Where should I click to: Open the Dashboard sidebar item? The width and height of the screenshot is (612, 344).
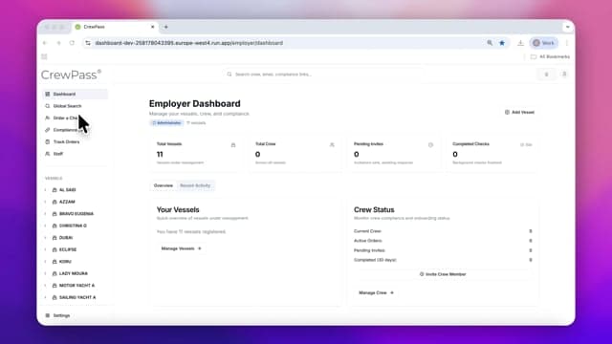tap(75, 94)
